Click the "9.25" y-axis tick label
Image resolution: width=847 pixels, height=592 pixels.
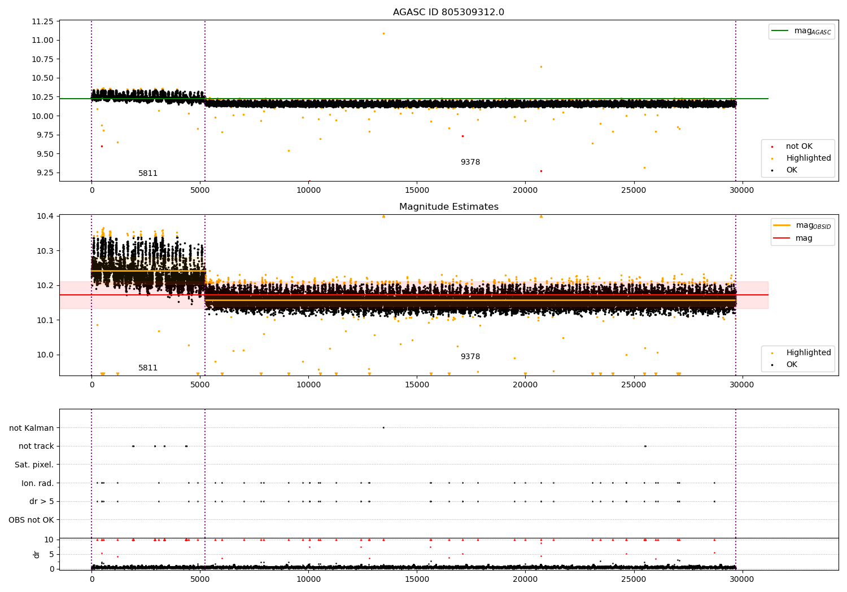tap(45, 173)
